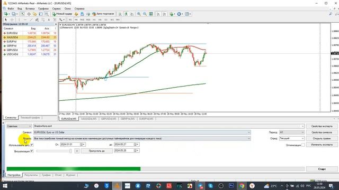The height and width of the screenshot is (190, 339).
Task: Switch chart timeframe to H4
Action: [x=100, y=20]
